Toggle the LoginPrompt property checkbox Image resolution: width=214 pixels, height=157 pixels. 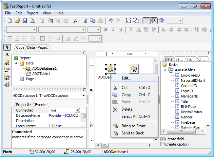pyautogui.click(x=51, y=126)
